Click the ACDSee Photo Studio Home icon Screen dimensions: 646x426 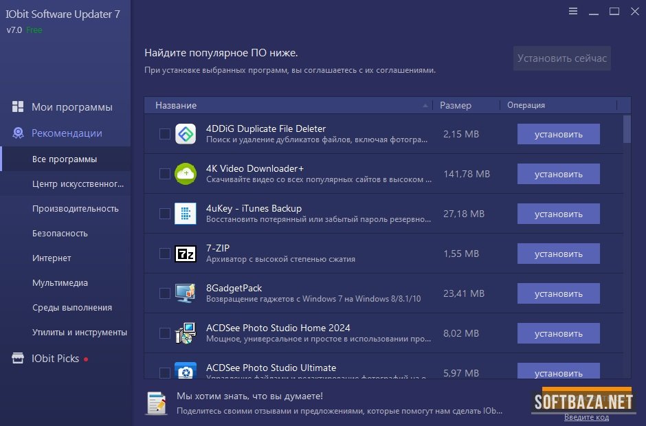click(186, 333)
